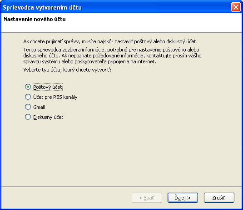Click the Ak chcete prijímať správy sentence
This screenshot has height=210, width=243.
110,41
